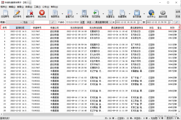Open the 并且 logic dropdown
The height and width of the screenshot is (120, 181).
[x=90, y=22]
